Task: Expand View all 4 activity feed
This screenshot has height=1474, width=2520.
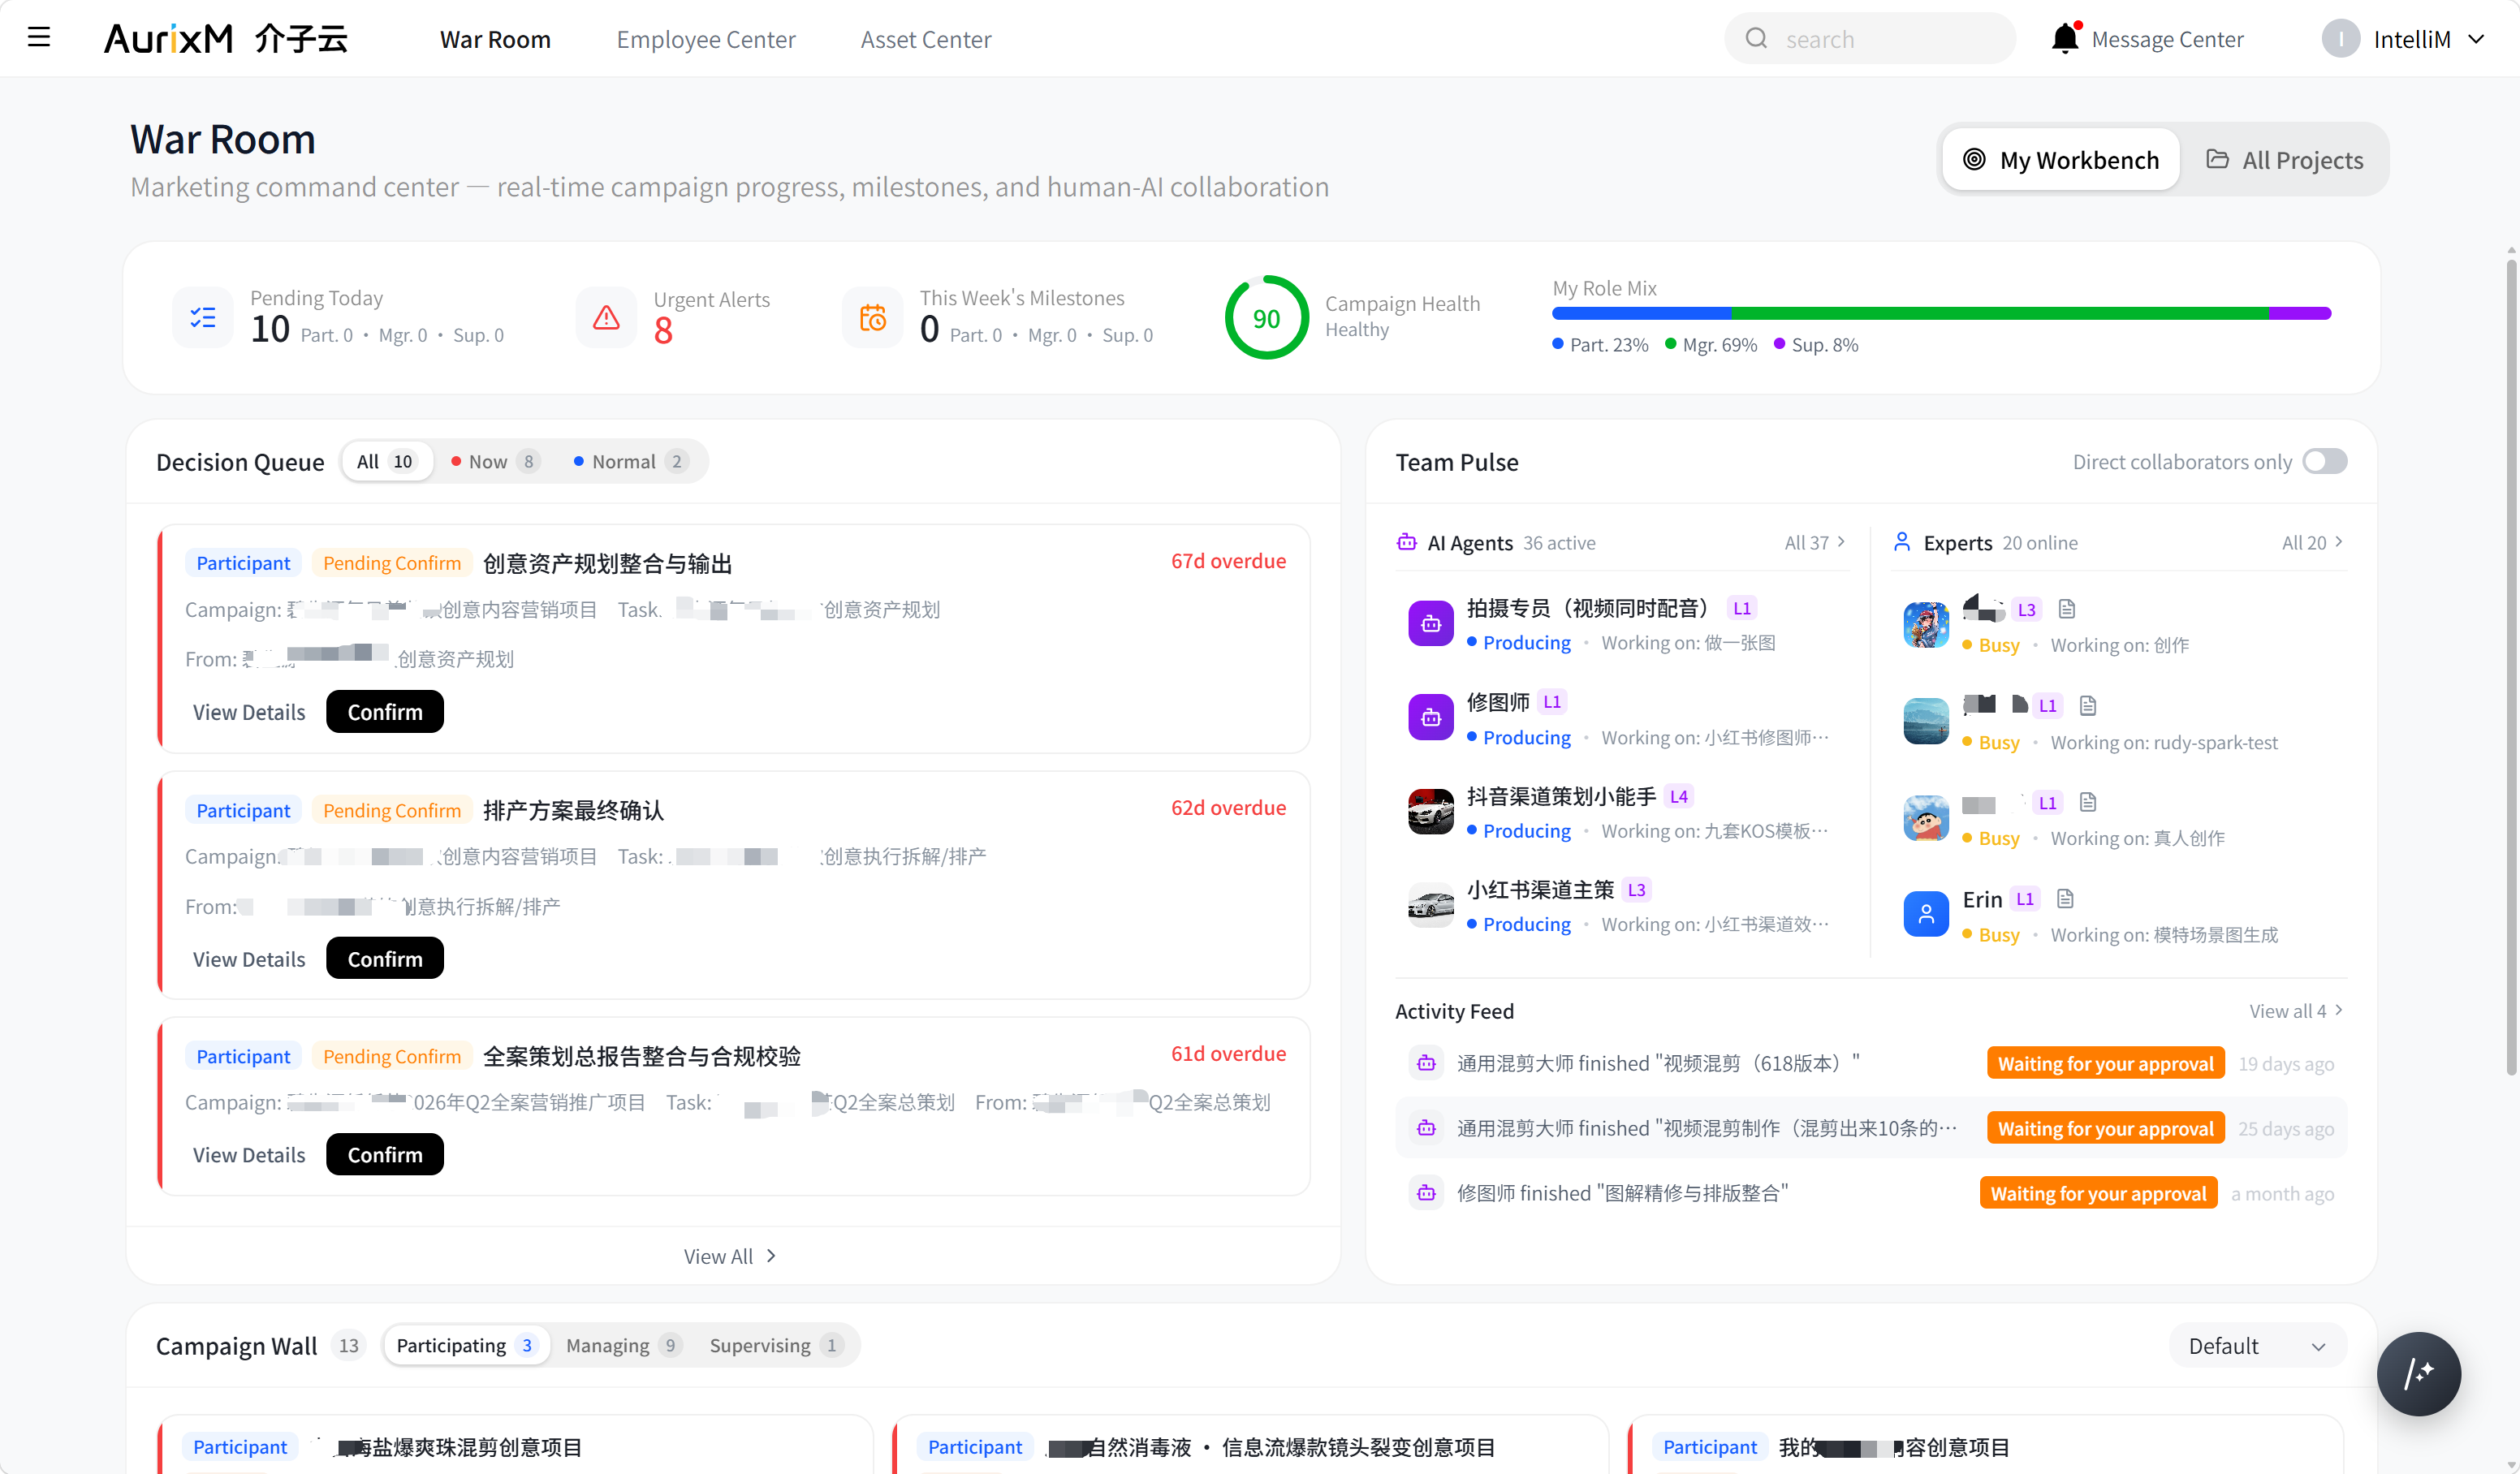Action: click(2296, 1010)
